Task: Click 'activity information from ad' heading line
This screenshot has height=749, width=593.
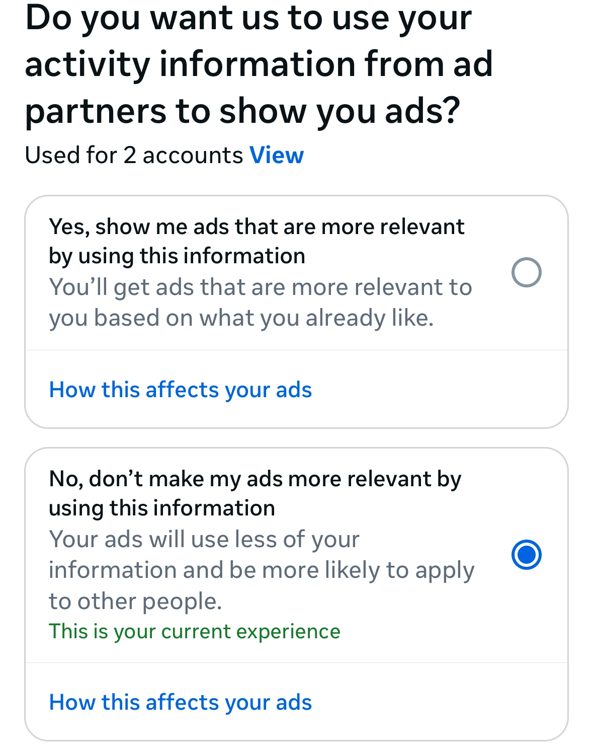Action: [x=259, y=64]
